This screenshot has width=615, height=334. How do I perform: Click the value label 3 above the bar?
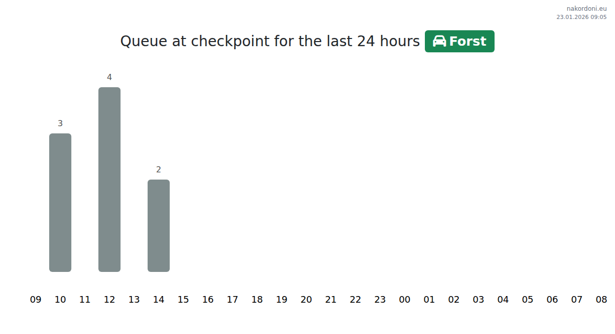coord(60,124)
